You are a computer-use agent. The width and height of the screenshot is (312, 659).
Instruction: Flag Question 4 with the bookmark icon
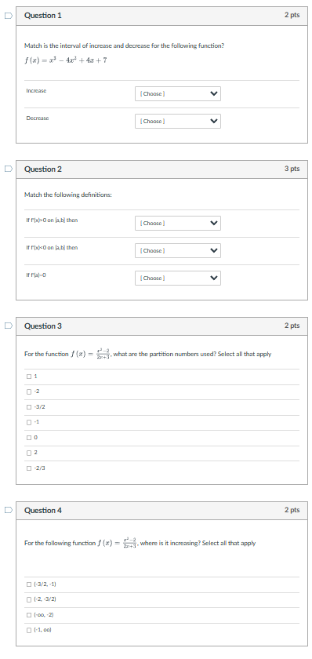click(8, 510)
